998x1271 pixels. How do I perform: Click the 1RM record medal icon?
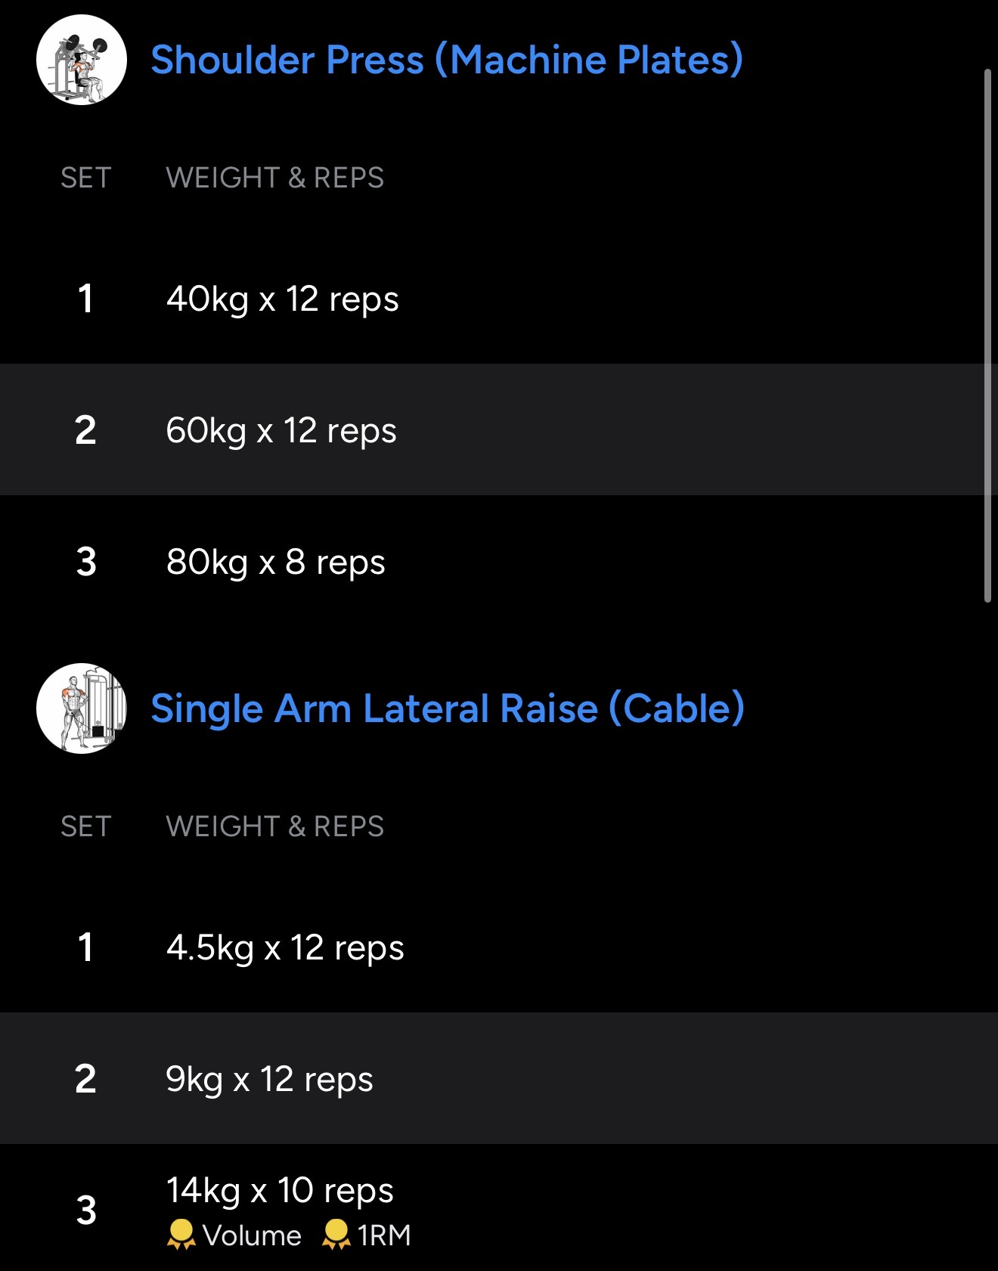[x=336, y=1235]
